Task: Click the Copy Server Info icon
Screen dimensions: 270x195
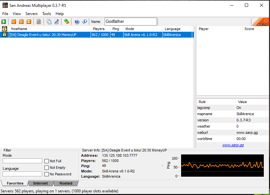Action: (49, 22)
